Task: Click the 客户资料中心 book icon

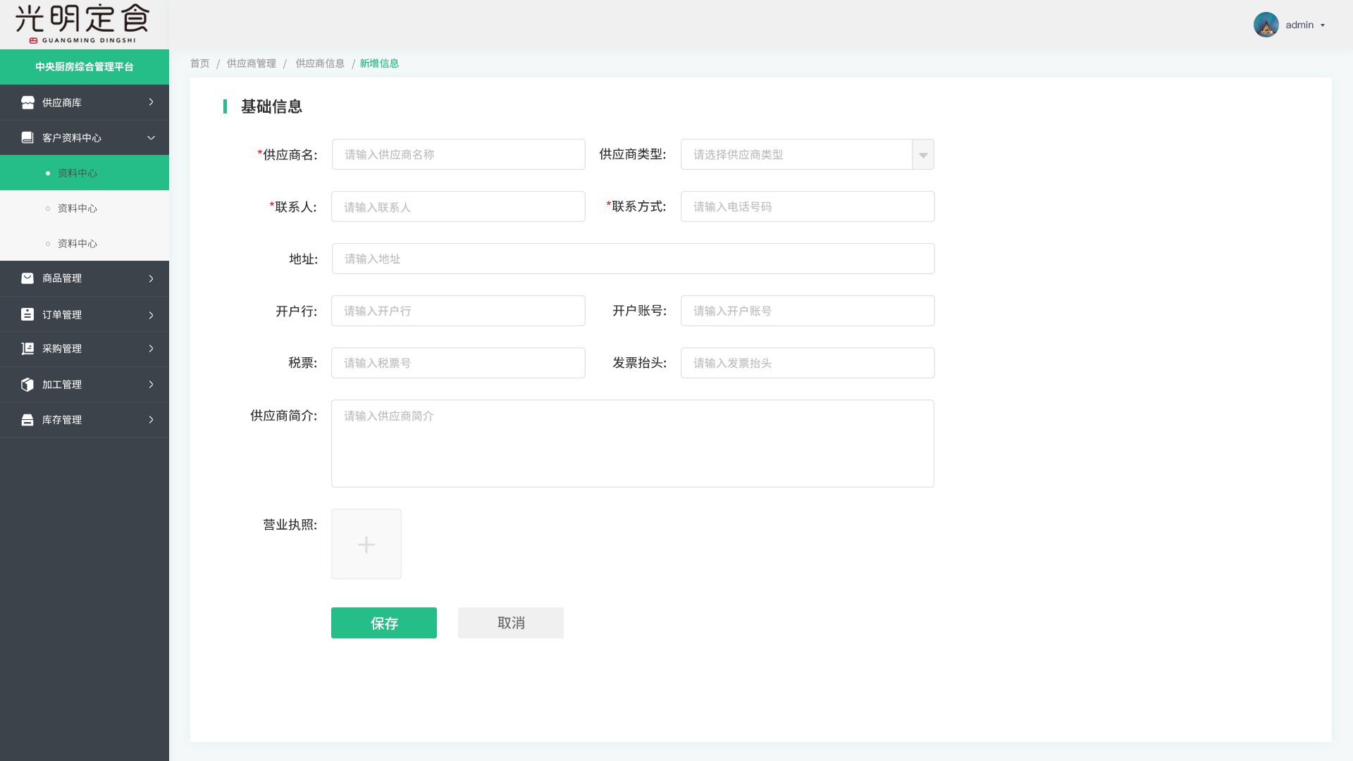Action: [x=27, y=137]
